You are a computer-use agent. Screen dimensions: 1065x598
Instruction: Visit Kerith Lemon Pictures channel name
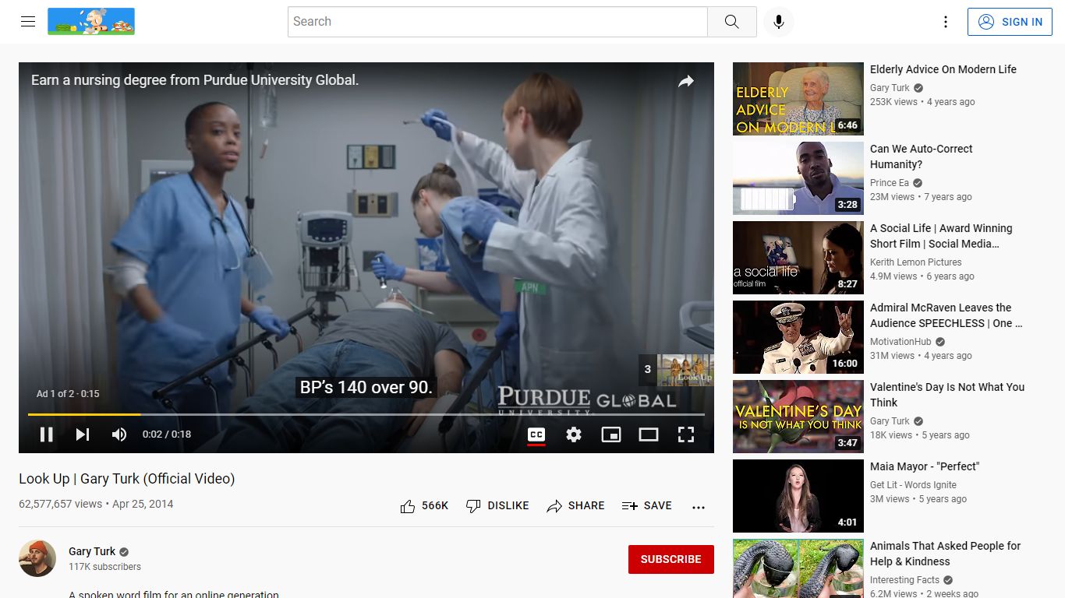[916, 262]
